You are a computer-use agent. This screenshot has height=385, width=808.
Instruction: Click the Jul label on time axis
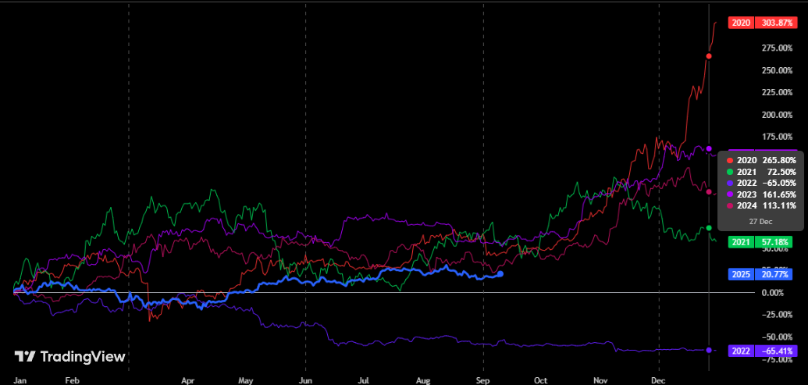(364, 380)
